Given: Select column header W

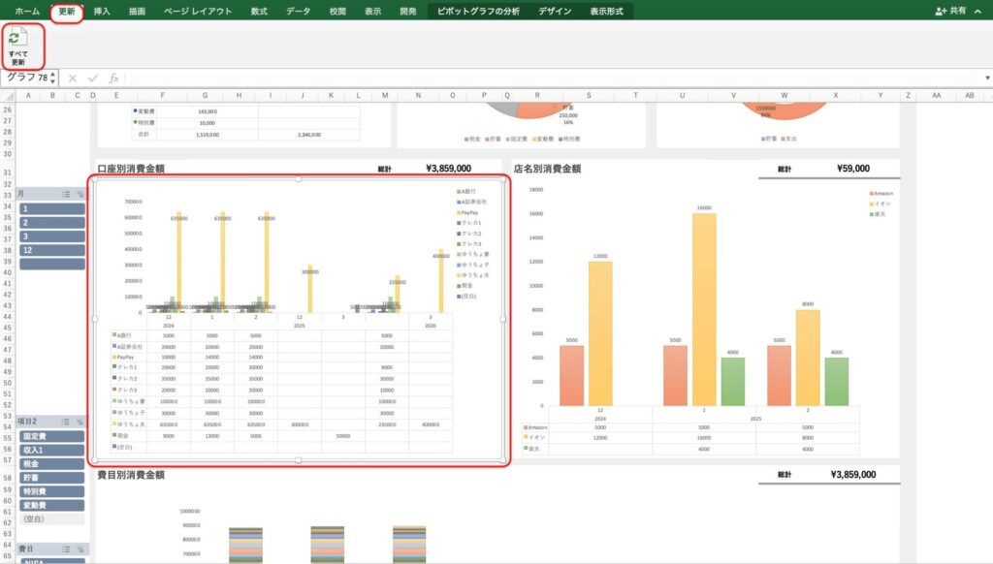Looking at the screenshot, I should (x=784, y=95).
